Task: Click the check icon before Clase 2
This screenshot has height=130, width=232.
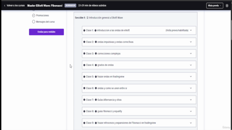Action: pyautogui.click(x=84, y=42)
